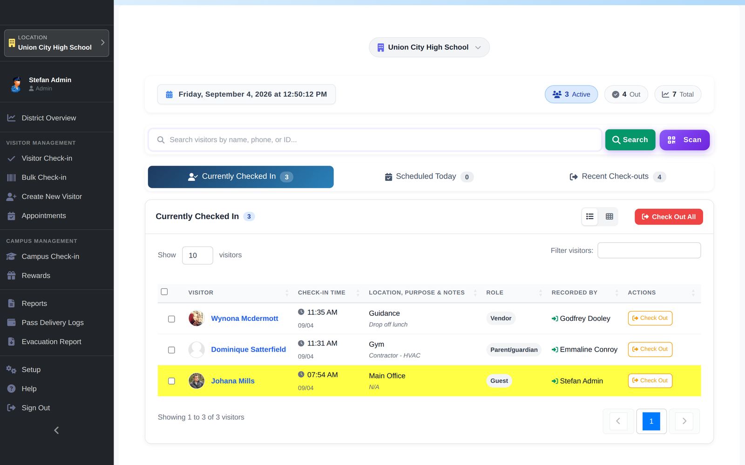Filter by 3 Active visitors badge
Screen dimensions: 745x465
point(571,94)
